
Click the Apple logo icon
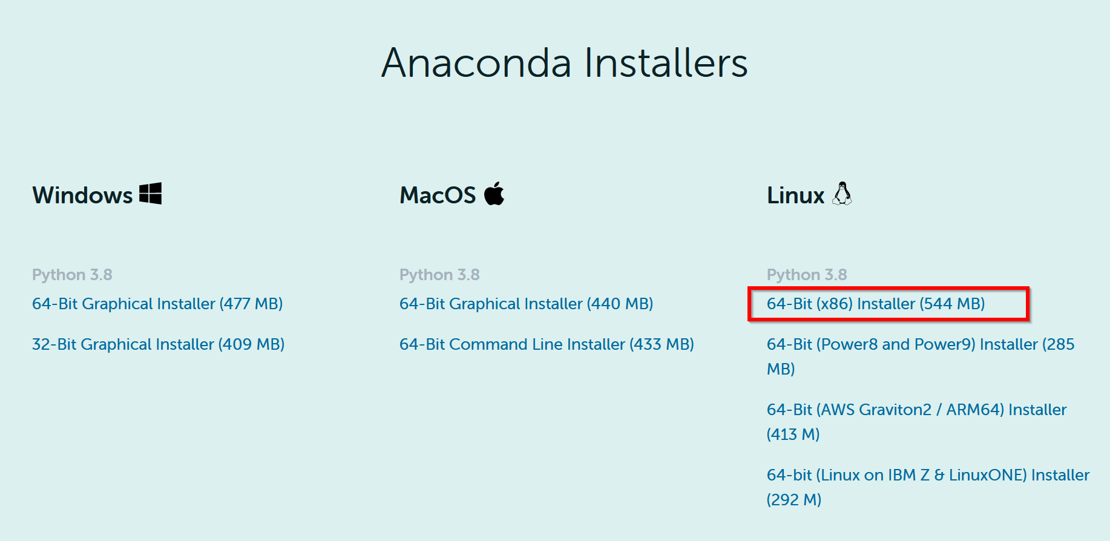pos(494,194)
